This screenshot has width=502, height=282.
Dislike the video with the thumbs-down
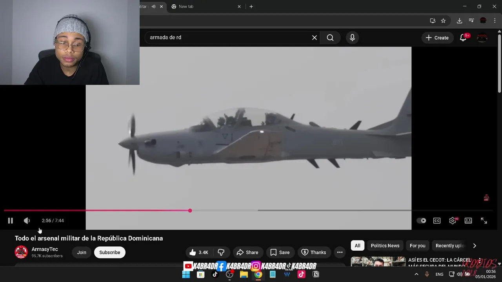(x=221, y=252)
